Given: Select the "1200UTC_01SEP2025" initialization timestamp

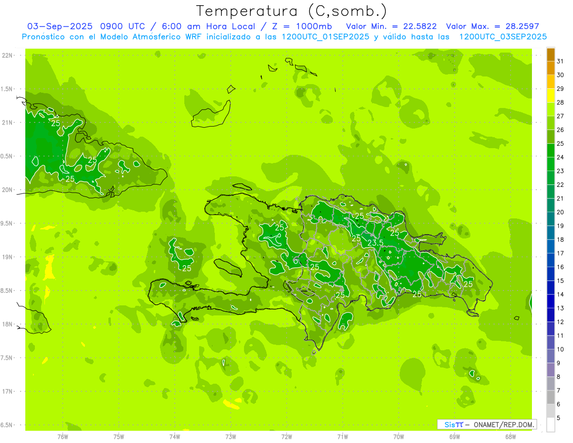Looking at the screenshot, I should point(323,37).
